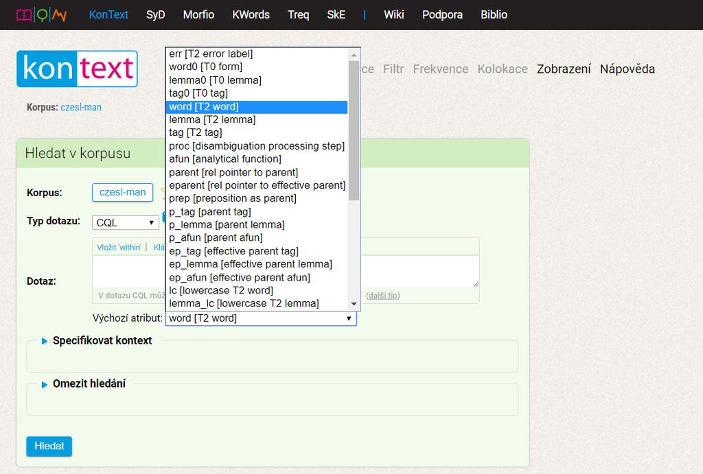
Task: Select 'prep [preposition as parent]' option
Action: 257,198
